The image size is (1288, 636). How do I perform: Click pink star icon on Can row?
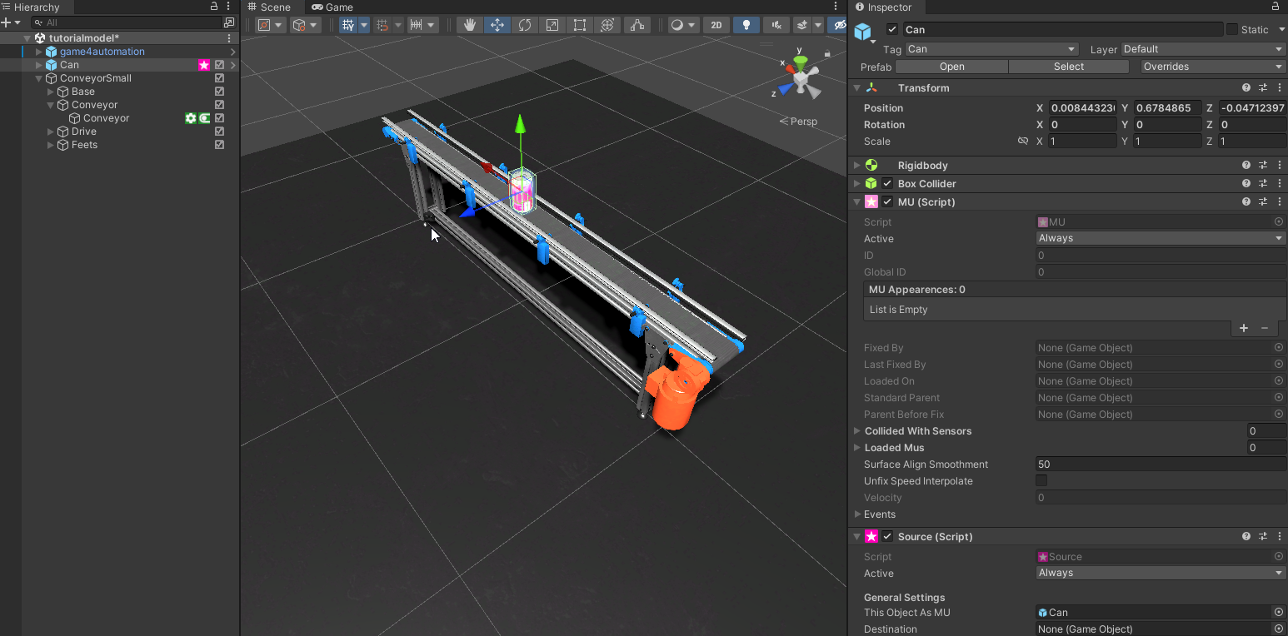click(x=203, y=65)
